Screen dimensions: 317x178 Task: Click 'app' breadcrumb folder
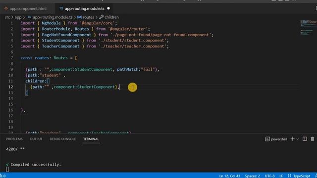coord(18,17)
